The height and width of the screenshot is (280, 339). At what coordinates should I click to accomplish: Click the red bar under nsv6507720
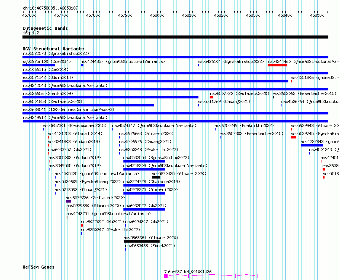coord(212,97)
